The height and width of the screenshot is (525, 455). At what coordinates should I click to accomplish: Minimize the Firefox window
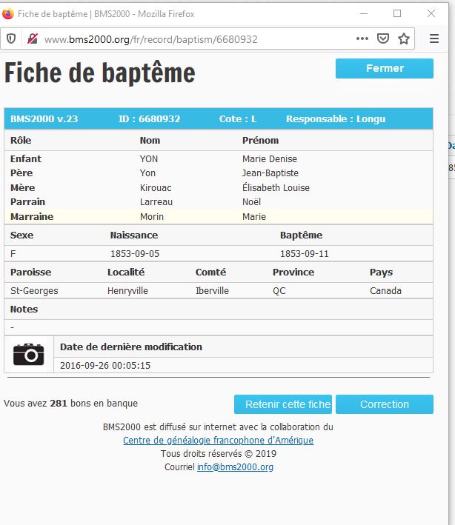(364, 14)
